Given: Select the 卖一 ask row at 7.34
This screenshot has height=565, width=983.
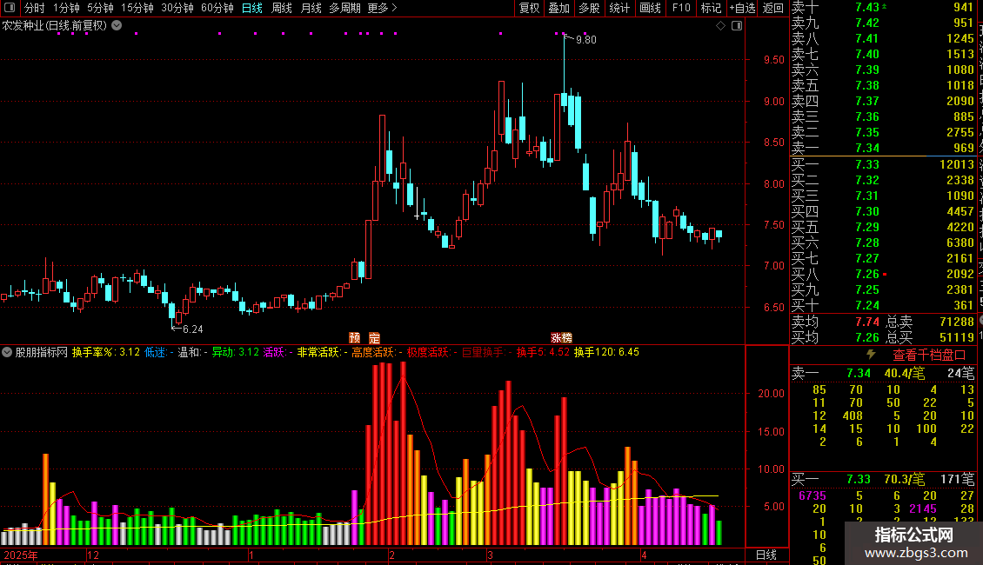Looking at the screenshot, I should point(883,148).
